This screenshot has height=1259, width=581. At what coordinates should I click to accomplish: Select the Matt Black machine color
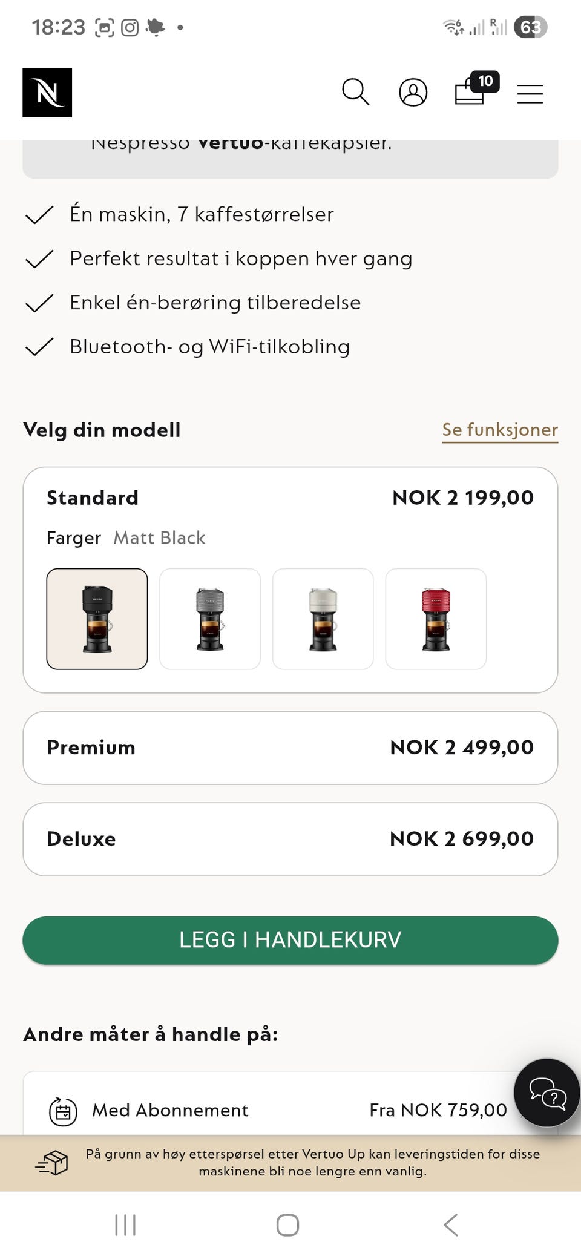(x=97, y=619)
